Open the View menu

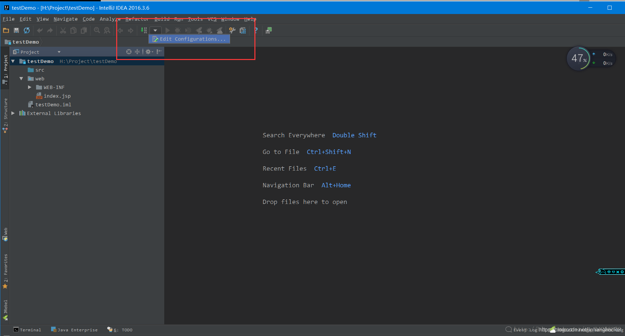42,19
